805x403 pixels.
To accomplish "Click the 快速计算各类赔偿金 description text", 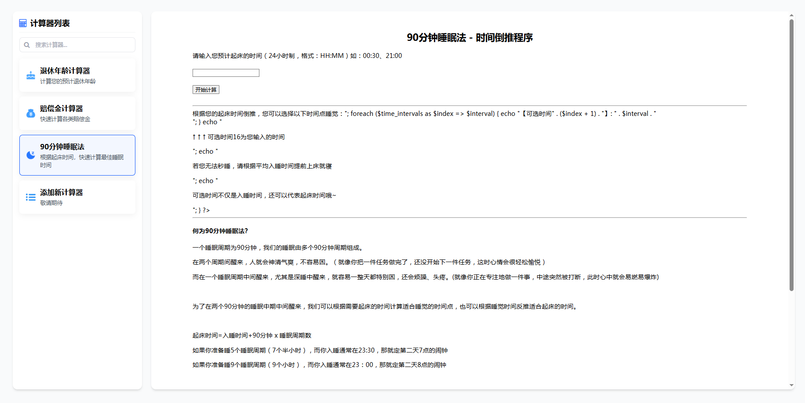I will [x=65, y=119].
